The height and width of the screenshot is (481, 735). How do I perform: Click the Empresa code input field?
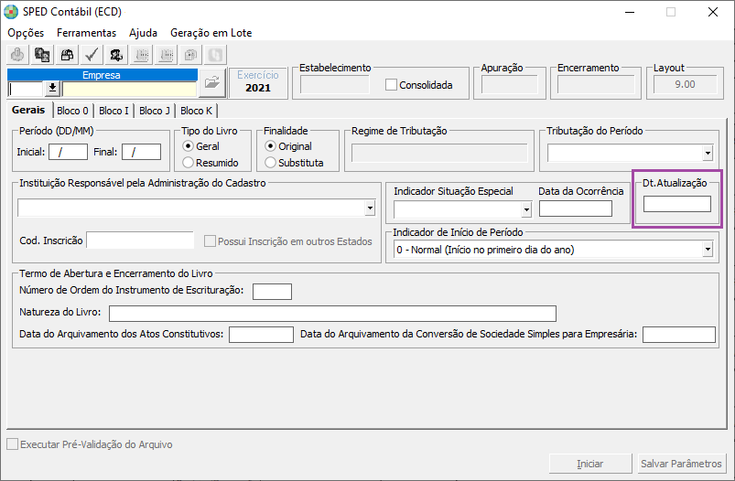27,88
